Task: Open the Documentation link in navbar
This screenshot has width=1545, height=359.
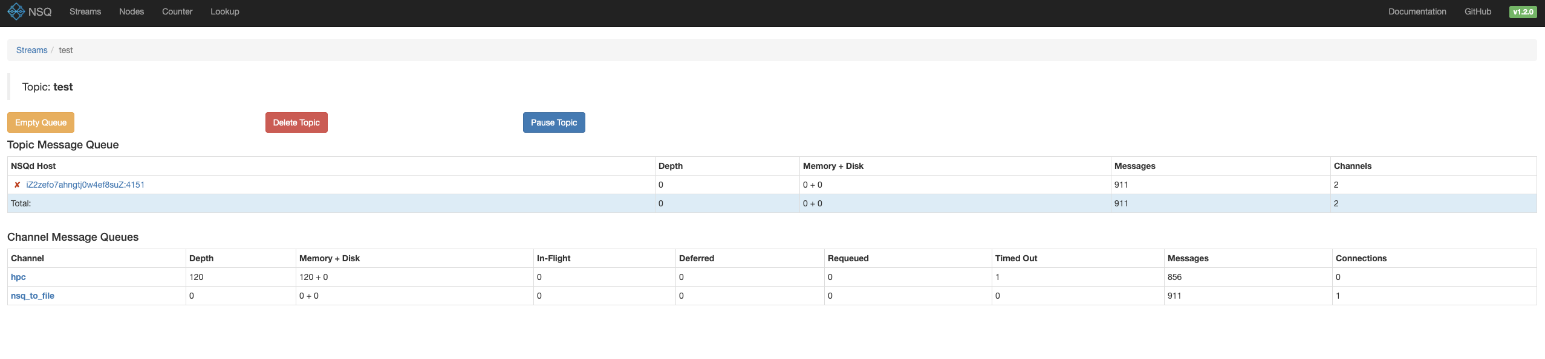Action: [x=1417, y=11]
